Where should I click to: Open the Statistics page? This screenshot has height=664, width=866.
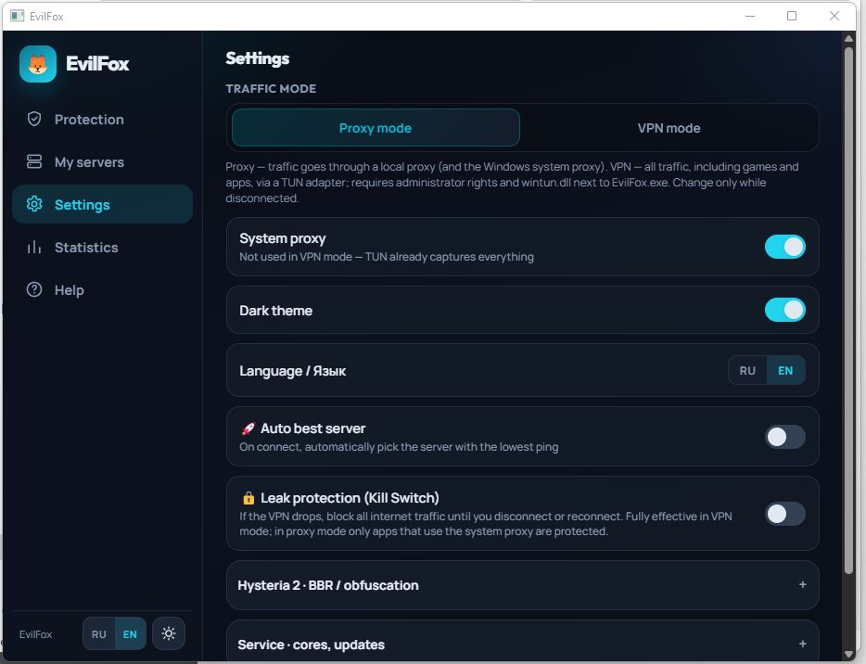[102, 247]
